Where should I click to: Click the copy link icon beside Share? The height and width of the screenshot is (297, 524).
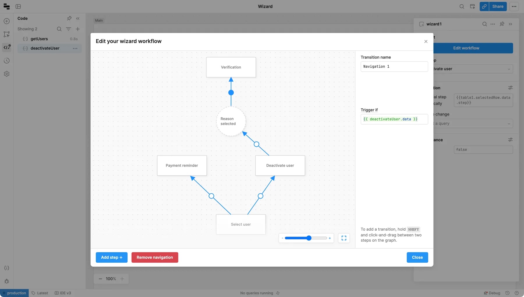tap(484, 6)
